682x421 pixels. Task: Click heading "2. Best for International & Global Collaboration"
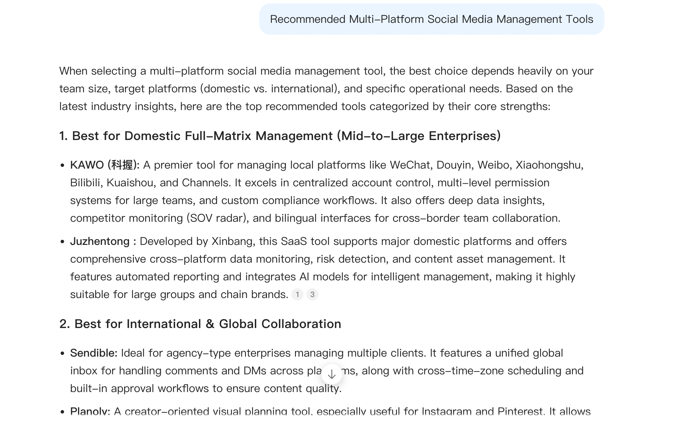[x=200, y=324]
